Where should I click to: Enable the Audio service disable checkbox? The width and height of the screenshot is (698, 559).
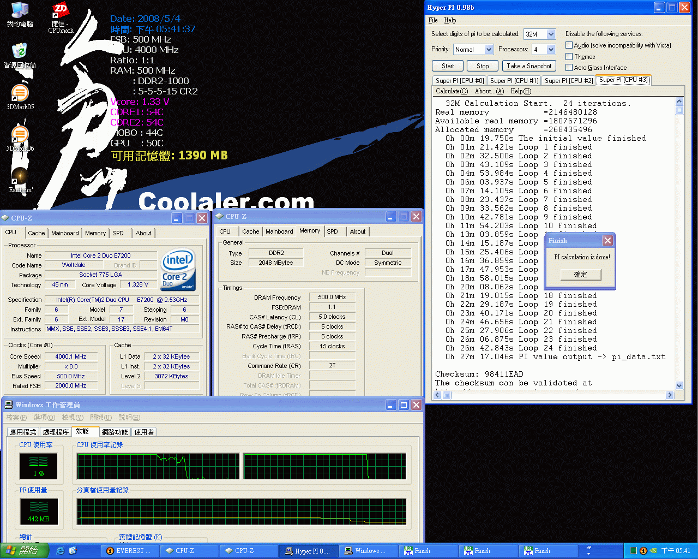coord(569,45)
